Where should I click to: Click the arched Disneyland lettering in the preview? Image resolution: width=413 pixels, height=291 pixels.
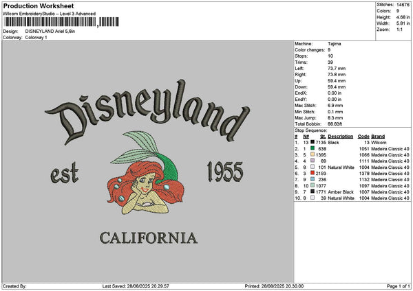pyautogui.click(x=147, y=111)
